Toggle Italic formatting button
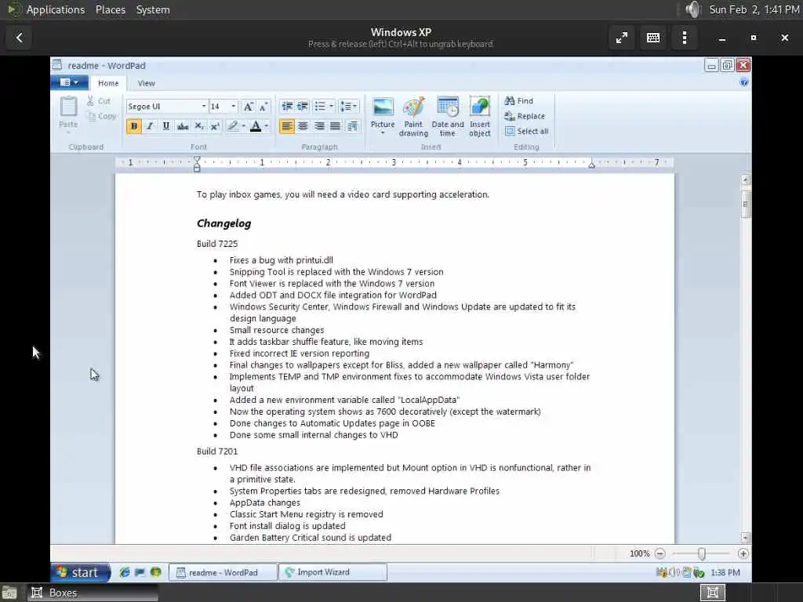 pos(150,126)
